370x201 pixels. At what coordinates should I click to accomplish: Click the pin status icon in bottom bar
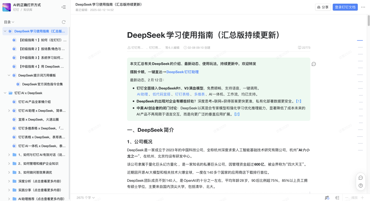tap(327, 198)
